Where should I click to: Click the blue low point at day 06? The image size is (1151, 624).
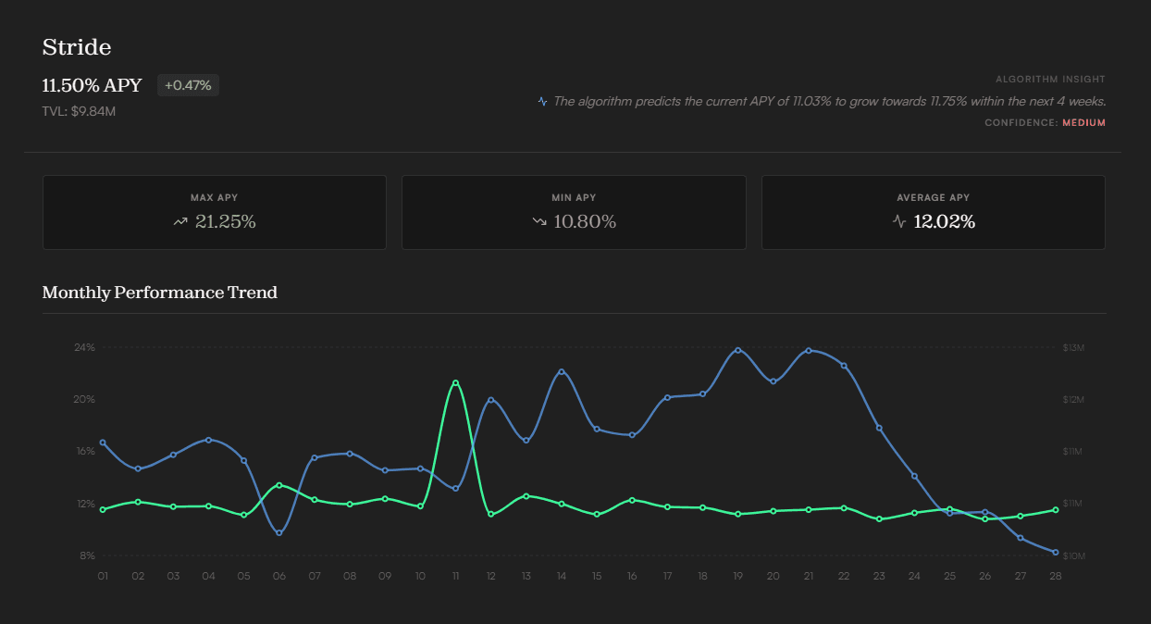pos(279,532)
